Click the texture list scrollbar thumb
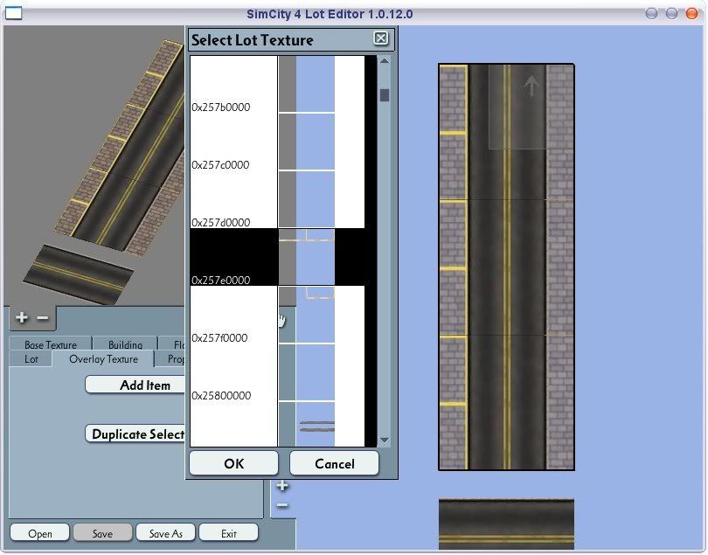The image size is (708, 555). 385,95
